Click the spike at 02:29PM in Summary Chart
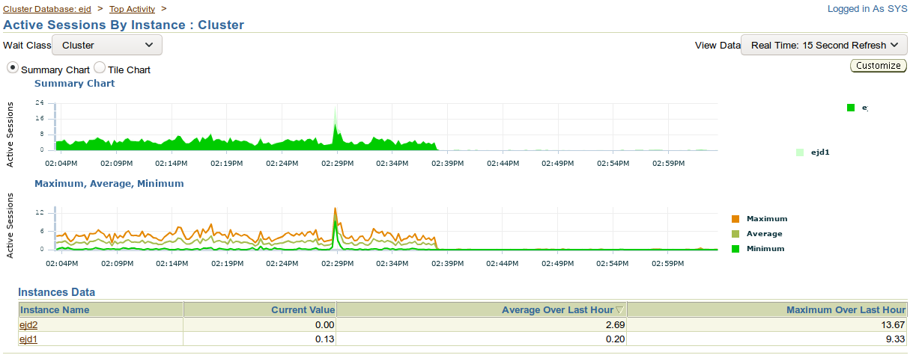 coord(336,120)
